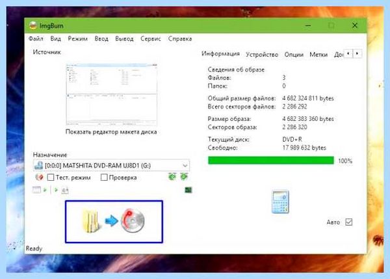
Task: Click the window icon with green arrow
Action: point(40,190)
